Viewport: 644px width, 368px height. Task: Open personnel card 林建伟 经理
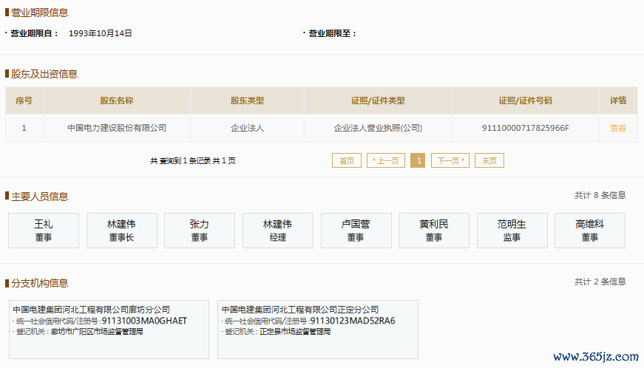pos(278,231)
